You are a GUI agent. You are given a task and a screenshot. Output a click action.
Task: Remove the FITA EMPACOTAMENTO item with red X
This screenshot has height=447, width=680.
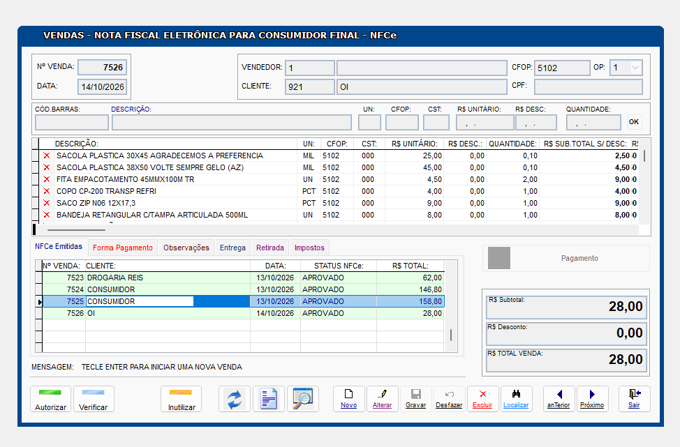tap(46, 179)
